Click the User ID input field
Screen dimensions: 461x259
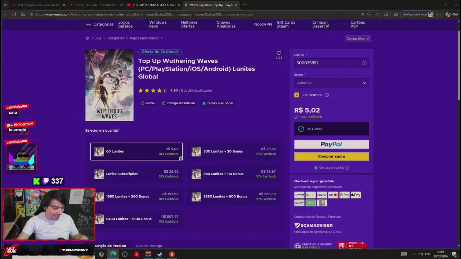pyautogui.click(x=331, y=63)
